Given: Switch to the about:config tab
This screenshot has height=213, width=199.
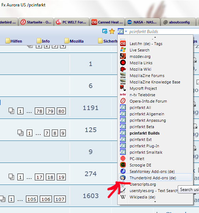Looking at the screenshot, I should tap(178, 22).
